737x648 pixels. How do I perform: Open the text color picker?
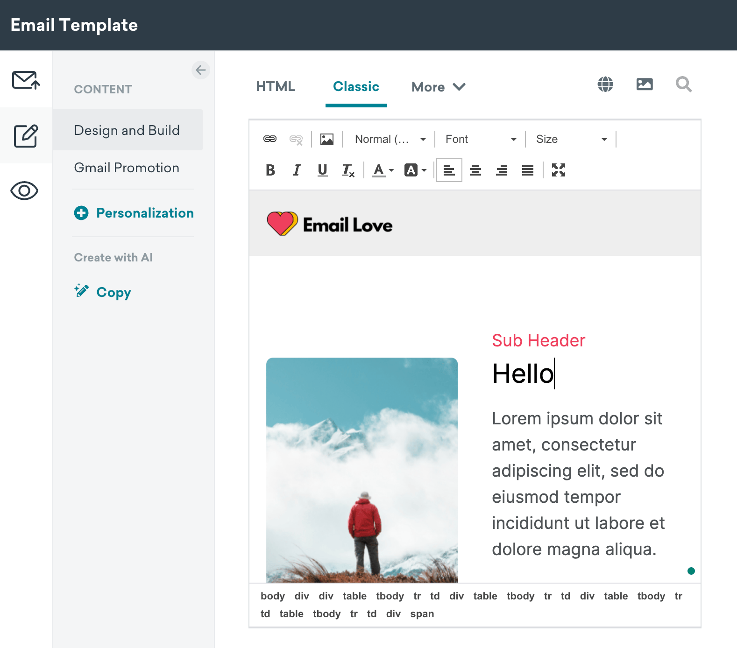pyautogui.click(x=383, y=170)
